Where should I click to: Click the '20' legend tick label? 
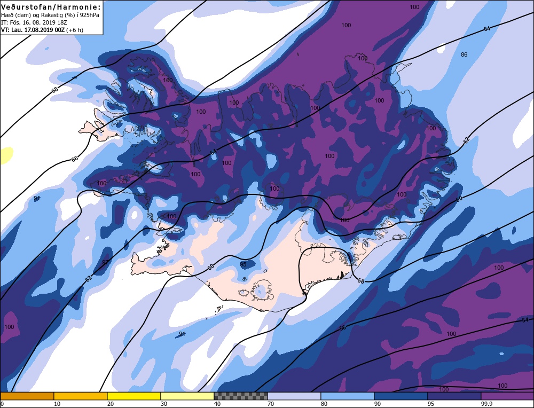coord(111,404)
